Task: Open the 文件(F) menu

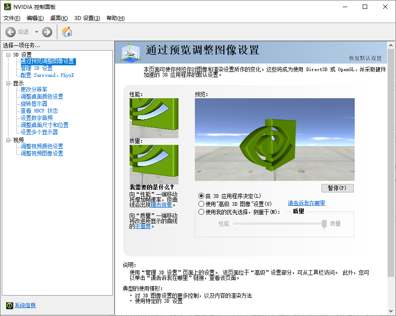Action: [x=12, y=18]
